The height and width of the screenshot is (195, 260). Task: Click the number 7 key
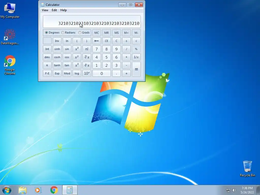pos(96,49)
